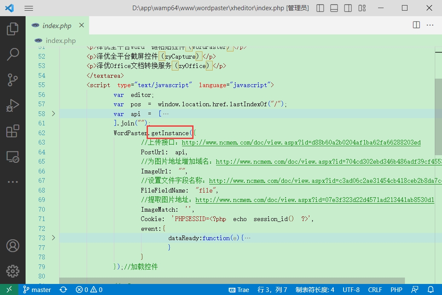Expand folded code at line 58
442x295 pixels.
[53, 113]
